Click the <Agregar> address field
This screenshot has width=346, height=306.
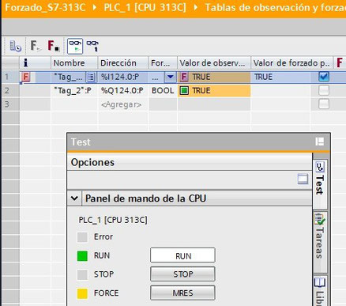(123, 104)
